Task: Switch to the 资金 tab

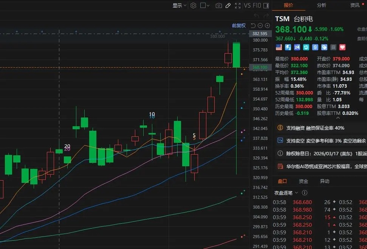Action: click(x=303, y=181)
